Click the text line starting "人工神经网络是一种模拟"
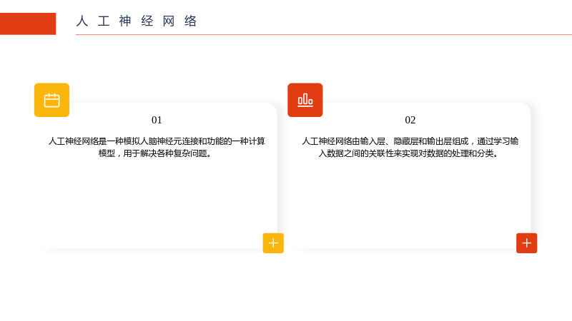 click(157, 141)
